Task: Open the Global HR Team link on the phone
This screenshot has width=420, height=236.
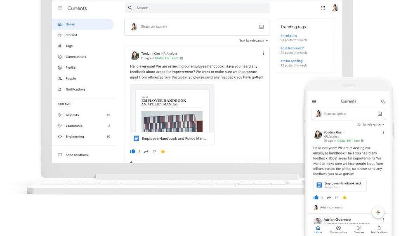Action: pos(348,140)
